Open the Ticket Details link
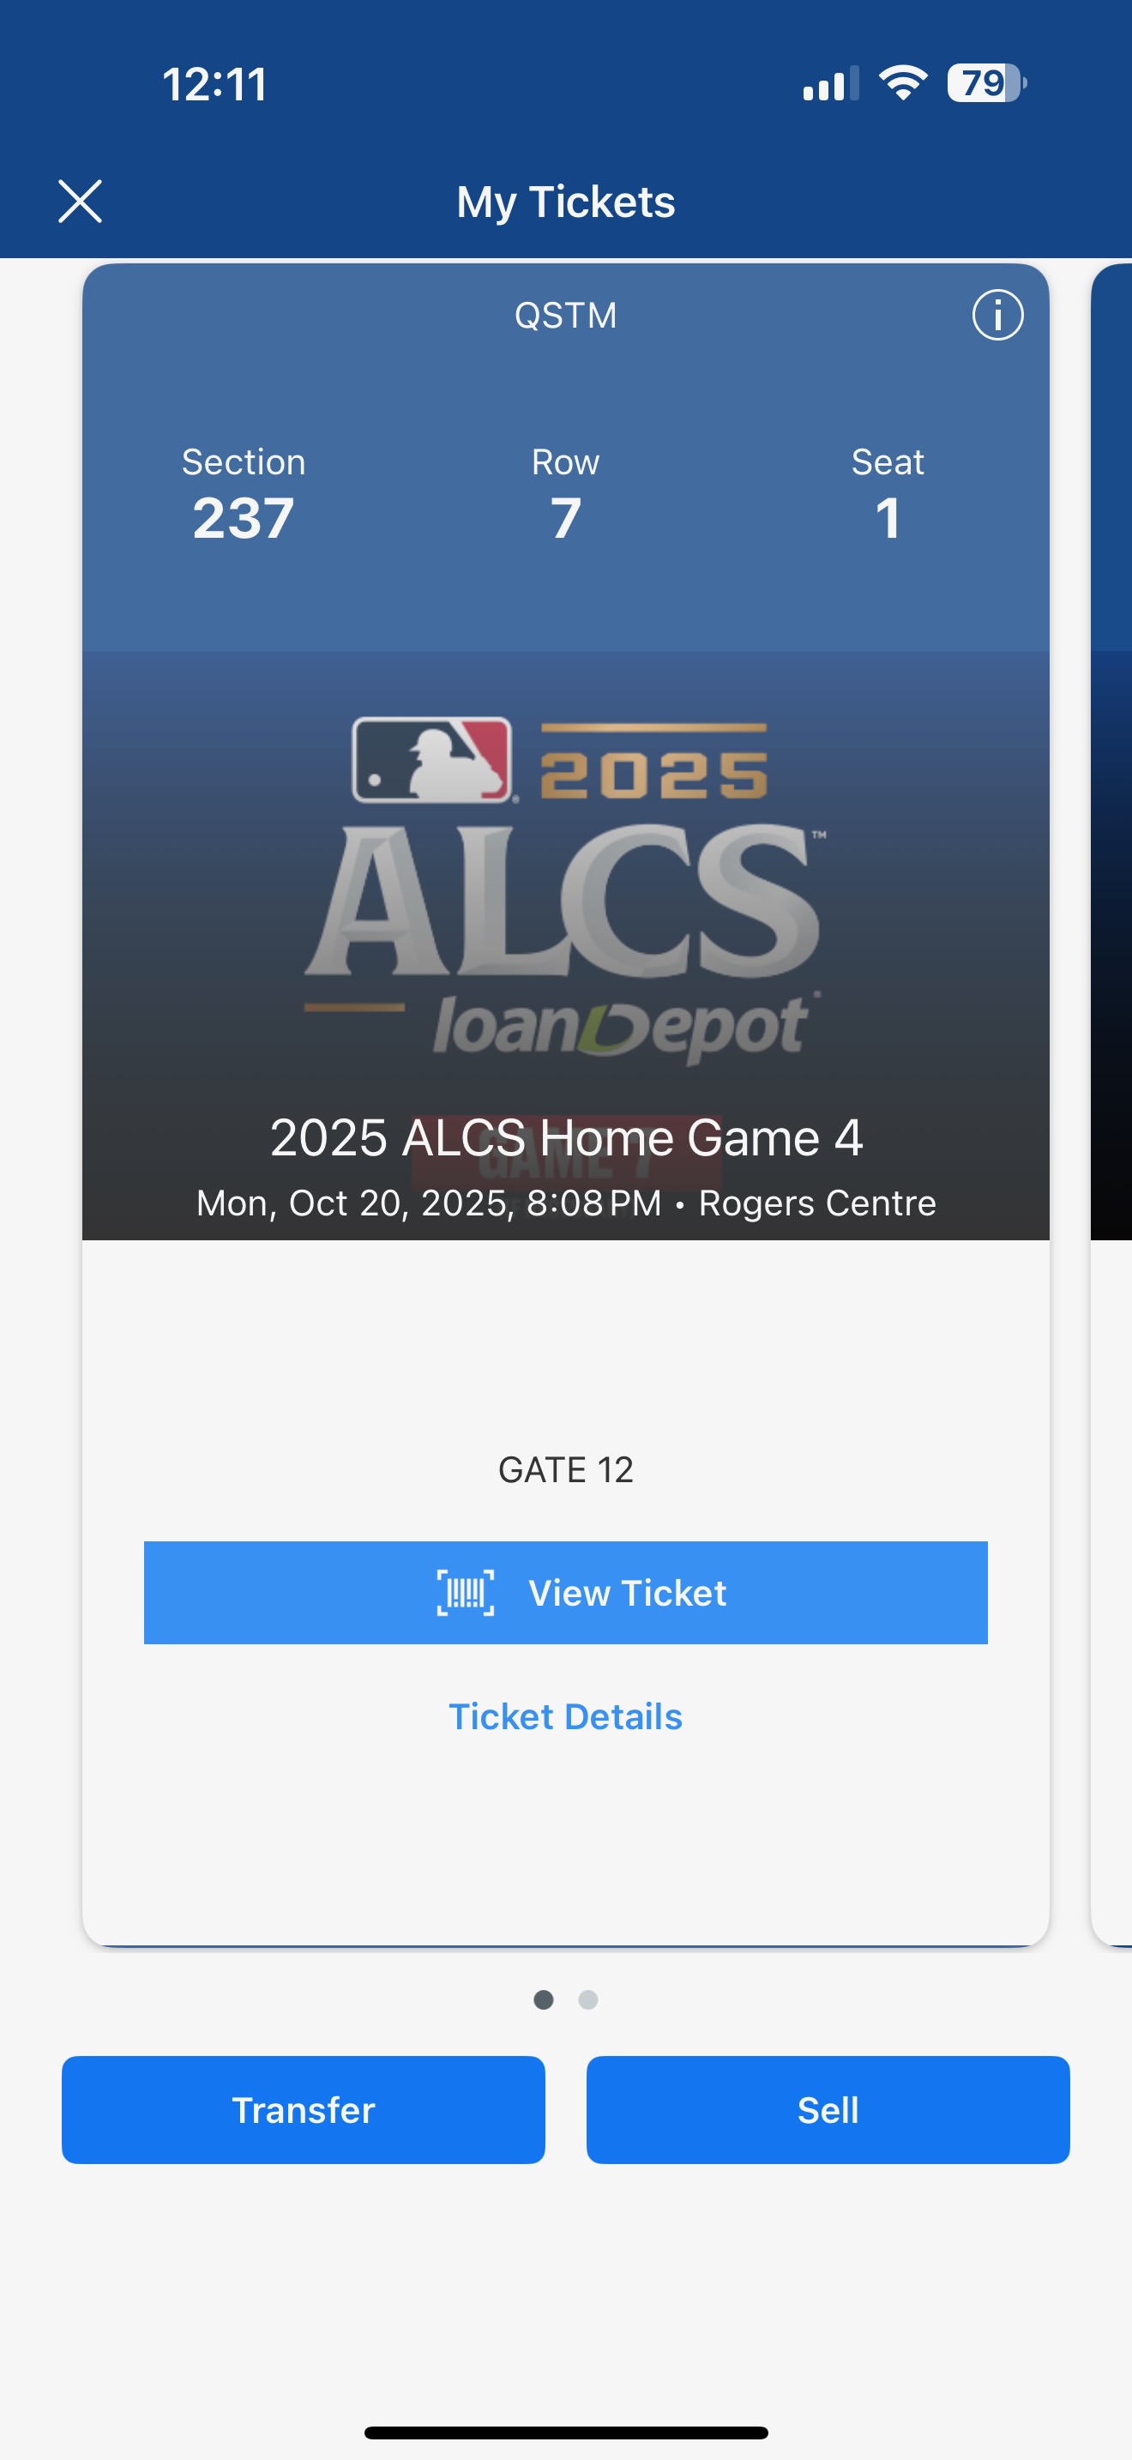 [566, 1716]
